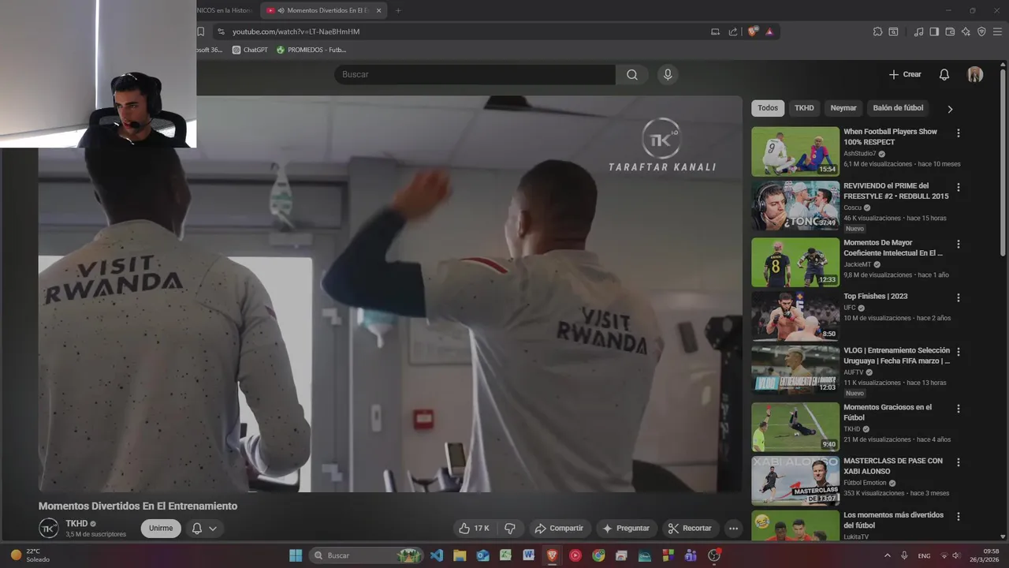This screenshot has width=1009, height=568.
Task: Open the PROMIEDOS bookmark
Action: [x=311, y=50]
